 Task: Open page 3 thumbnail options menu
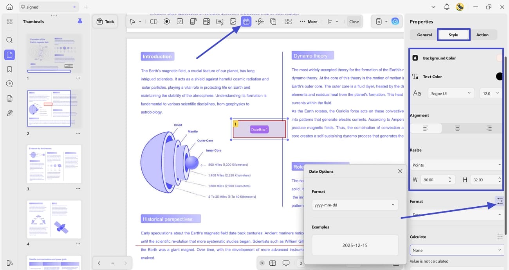[78, 189]
